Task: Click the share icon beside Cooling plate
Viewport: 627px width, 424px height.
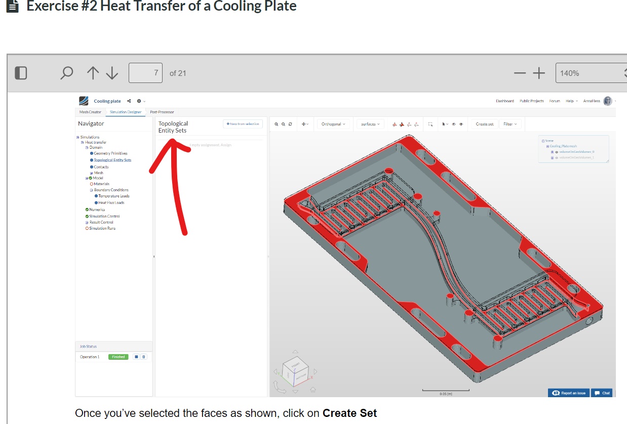Action: click(129, 101)
